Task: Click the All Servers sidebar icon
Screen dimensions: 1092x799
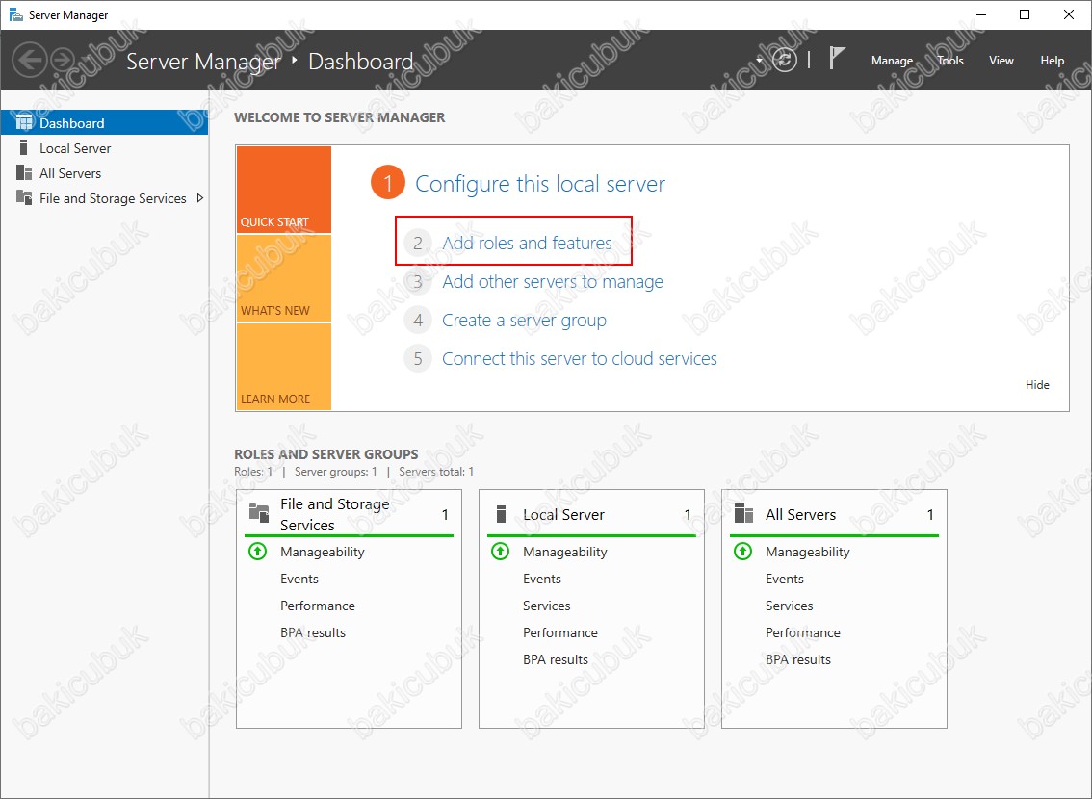Action: (x=24, y=172)
